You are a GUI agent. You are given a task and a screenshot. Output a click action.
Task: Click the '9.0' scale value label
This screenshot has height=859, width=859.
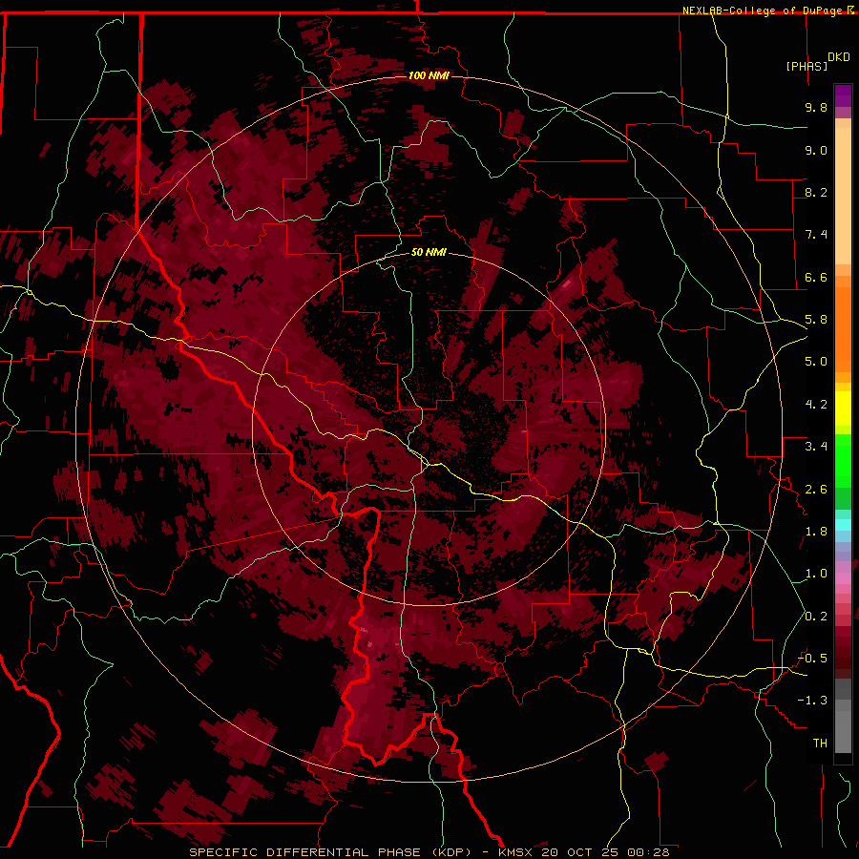pyautogui.click(x=816, y=150)
